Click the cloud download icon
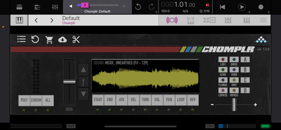 point(63,39)
